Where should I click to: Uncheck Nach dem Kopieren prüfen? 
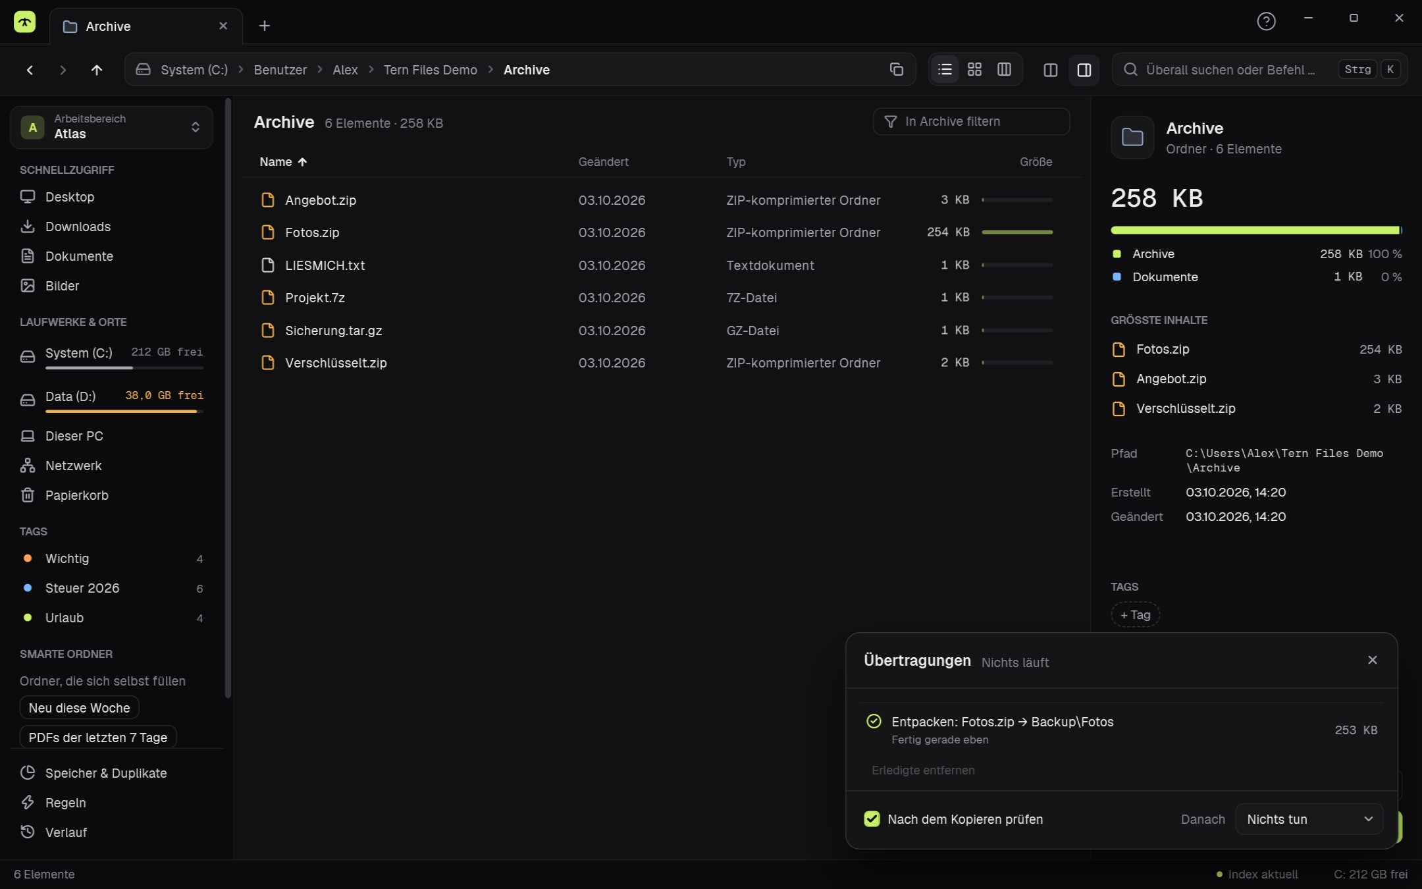(872, 819)
